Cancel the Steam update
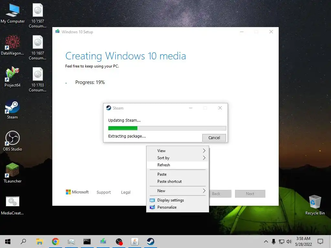This screenshot has width=331, height=248. tap(214, 138)
